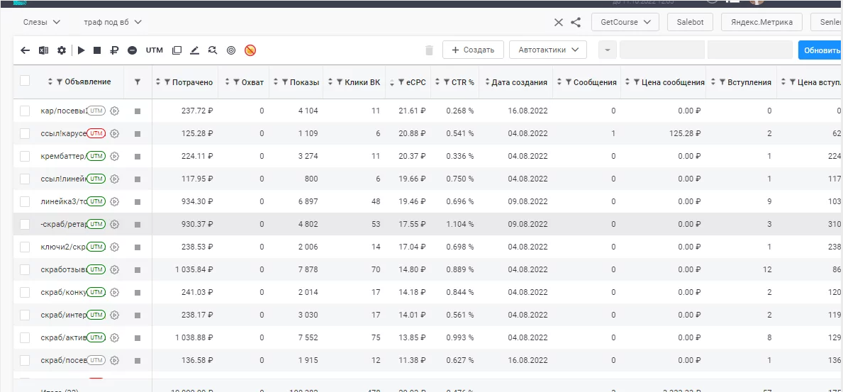The height and width of the screenshot is (392, 843).
Task: Check the ссыл!линейк row checkbox
Action: [x=25, y=179]
